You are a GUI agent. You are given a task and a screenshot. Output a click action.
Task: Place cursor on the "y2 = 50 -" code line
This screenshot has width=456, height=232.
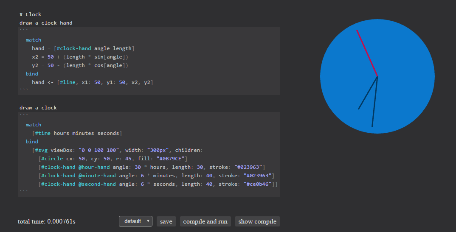pyautogui.click(x=80, y=65)
